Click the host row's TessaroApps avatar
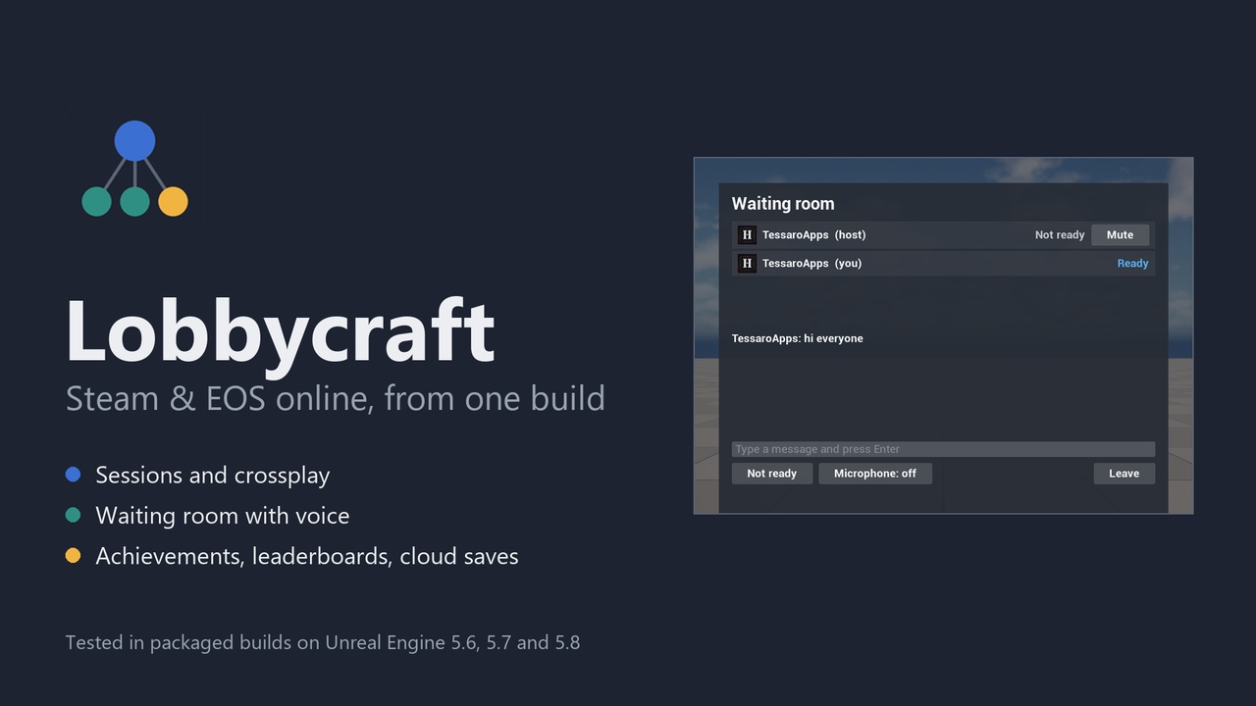1256x706 pixels. 747,235
